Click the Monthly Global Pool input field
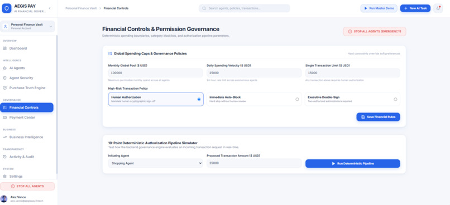 pyautogui.click(x=156, y=73)
